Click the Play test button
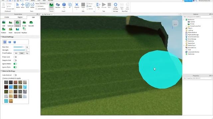 tap(99, 6)
